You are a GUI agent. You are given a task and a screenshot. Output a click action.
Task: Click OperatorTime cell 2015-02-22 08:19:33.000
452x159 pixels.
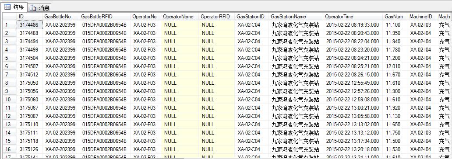tap(353, 25)
